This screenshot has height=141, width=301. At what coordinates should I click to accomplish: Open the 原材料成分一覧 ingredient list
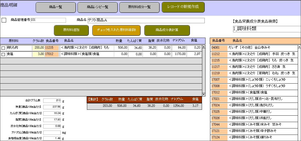tap(139, 7)
